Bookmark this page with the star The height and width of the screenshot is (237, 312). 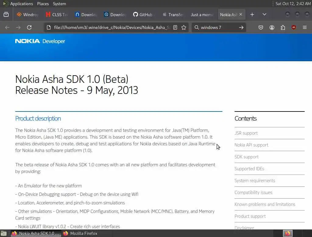pyautogui.click(x=184, y=27)
